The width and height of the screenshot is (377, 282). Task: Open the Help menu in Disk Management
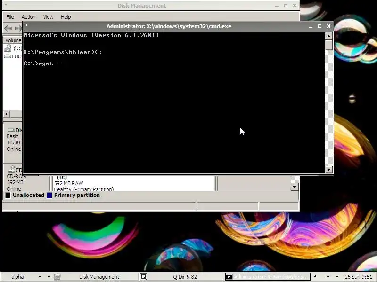(66, 17)
